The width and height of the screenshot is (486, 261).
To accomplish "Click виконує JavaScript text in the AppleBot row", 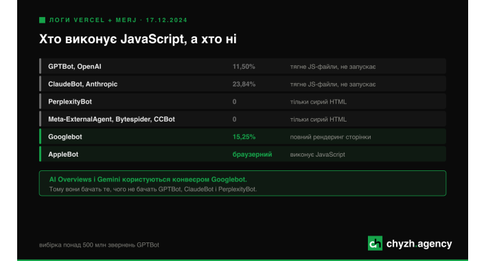I will tap(317, 155).
